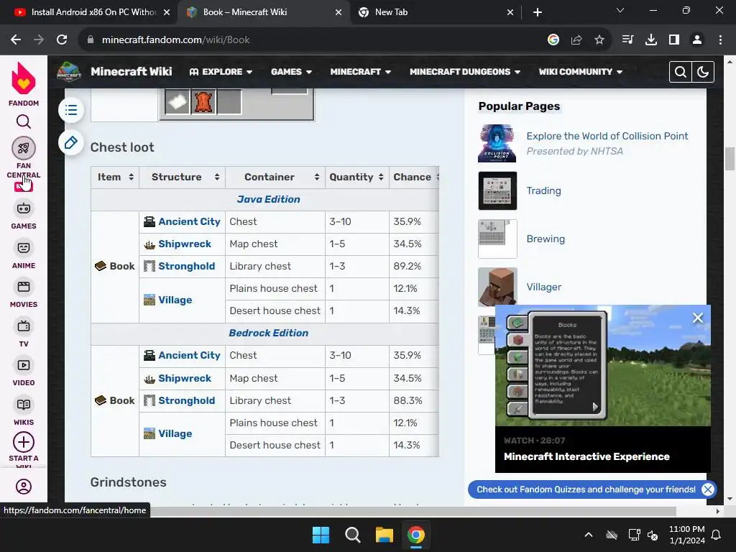Click the Minecraft Wiki logo image
This screenshot has width=736, height=552.
[x=69, y=71]
